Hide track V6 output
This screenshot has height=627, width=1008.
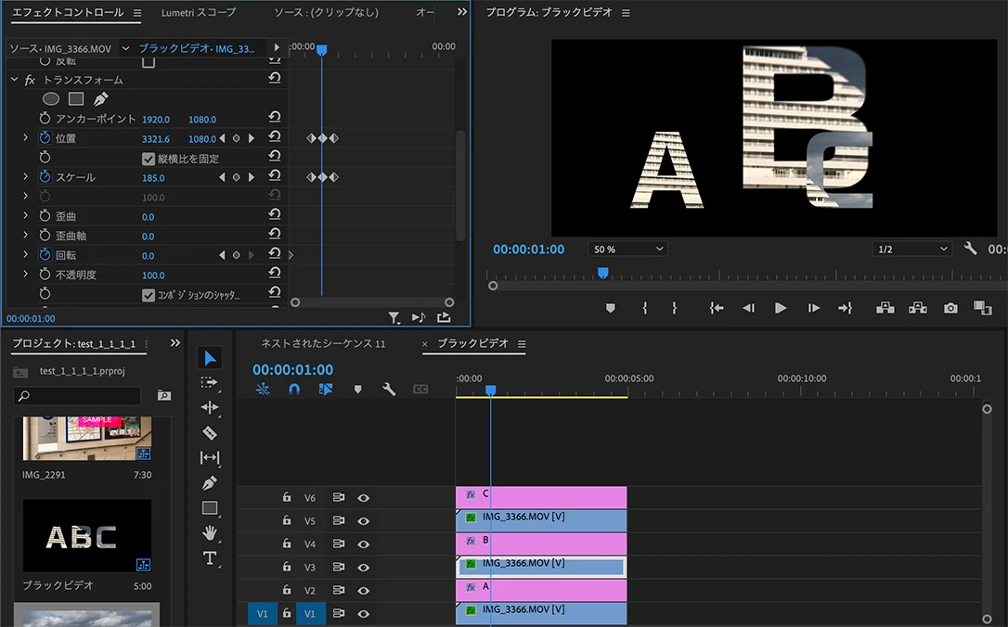coord(363,498)
